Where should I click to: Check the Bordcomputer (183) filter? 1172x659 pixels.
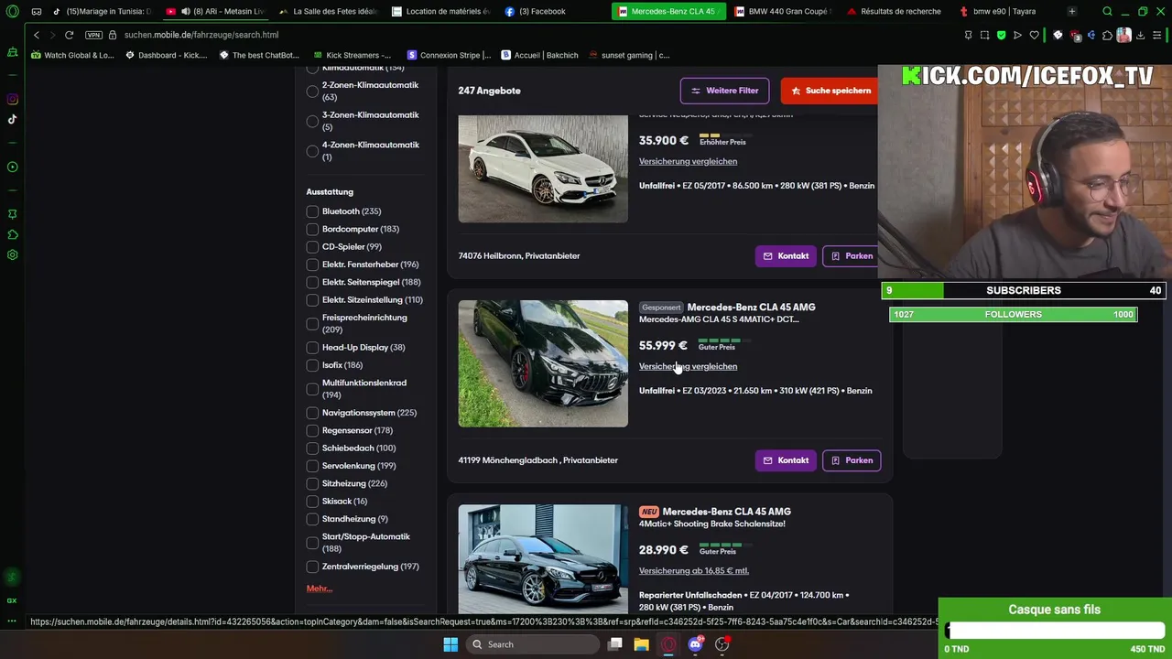click(312, 229)
